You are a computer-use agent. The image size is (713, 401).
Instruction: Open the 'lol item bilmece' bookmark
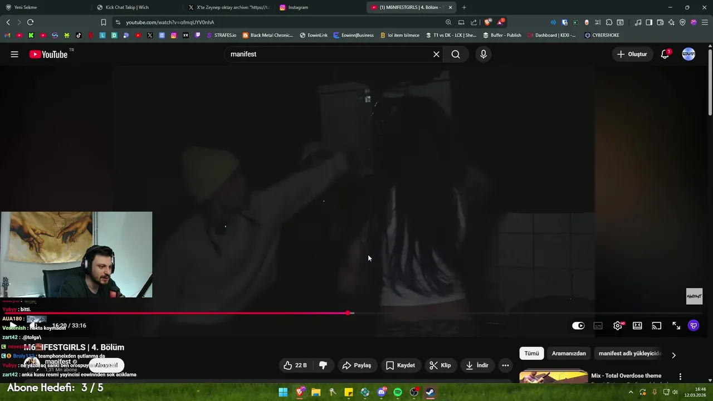click(x=399, y=35)
